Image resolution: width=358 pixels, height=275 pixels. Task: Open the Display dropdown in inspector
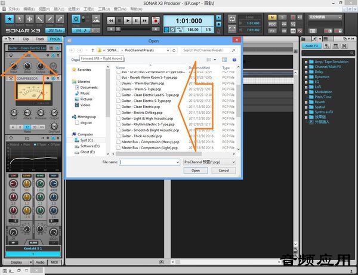[18, 262]
